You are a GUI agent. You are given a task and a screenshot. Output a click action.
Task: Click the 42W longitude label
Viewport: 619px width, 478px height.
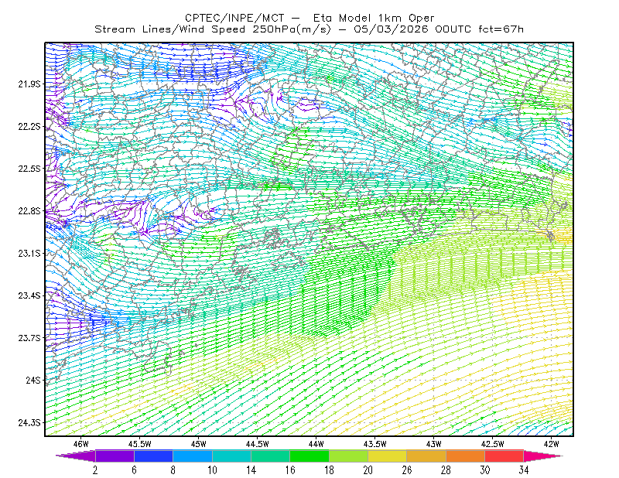tap(551, 444)
